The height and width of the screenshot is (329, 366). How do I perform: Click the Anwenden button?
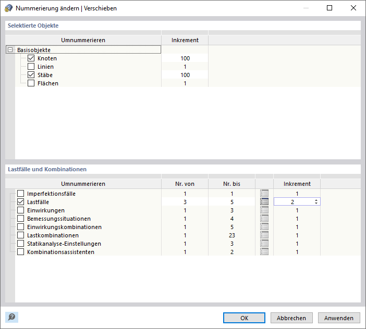[339, 318]
